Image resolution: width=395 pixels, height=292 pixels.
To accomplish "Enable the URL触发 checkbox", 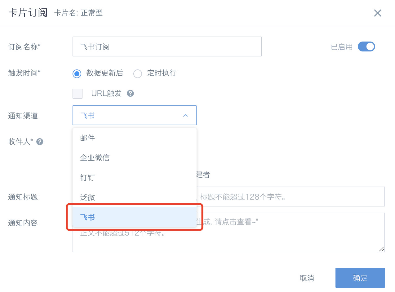I will [78, 94].
